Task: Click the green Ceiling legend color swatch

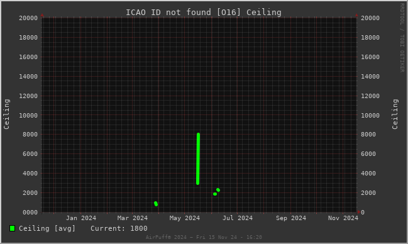Action: tap(12, 228)
